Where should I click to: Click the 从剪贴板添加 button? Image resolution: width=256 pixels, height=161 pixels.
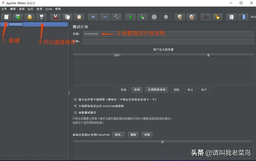[x=156, y=90]
